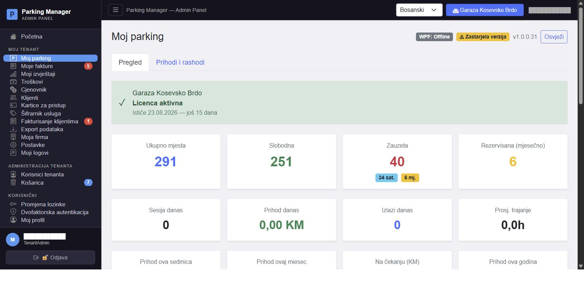The height and width of the screenshot is (293, 584).
Task: Open Moji izvještaji in the sidebar
Action: 51,74
